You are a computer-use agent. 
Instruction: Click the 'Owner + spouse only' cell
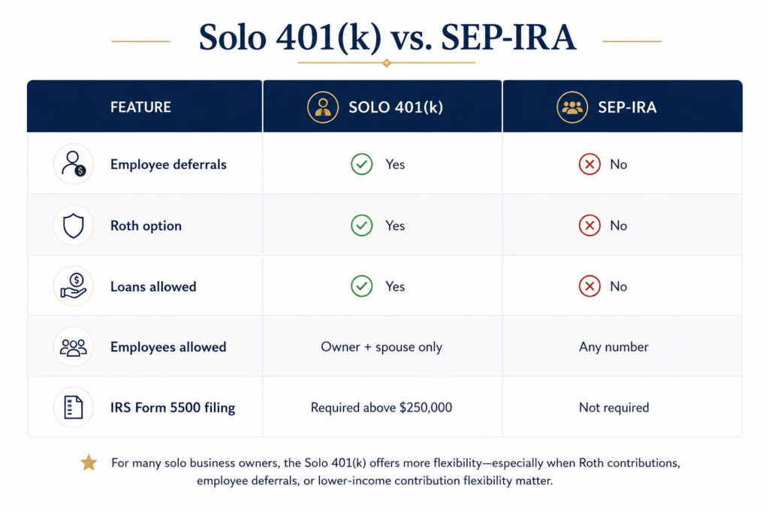tap(381, 347)
